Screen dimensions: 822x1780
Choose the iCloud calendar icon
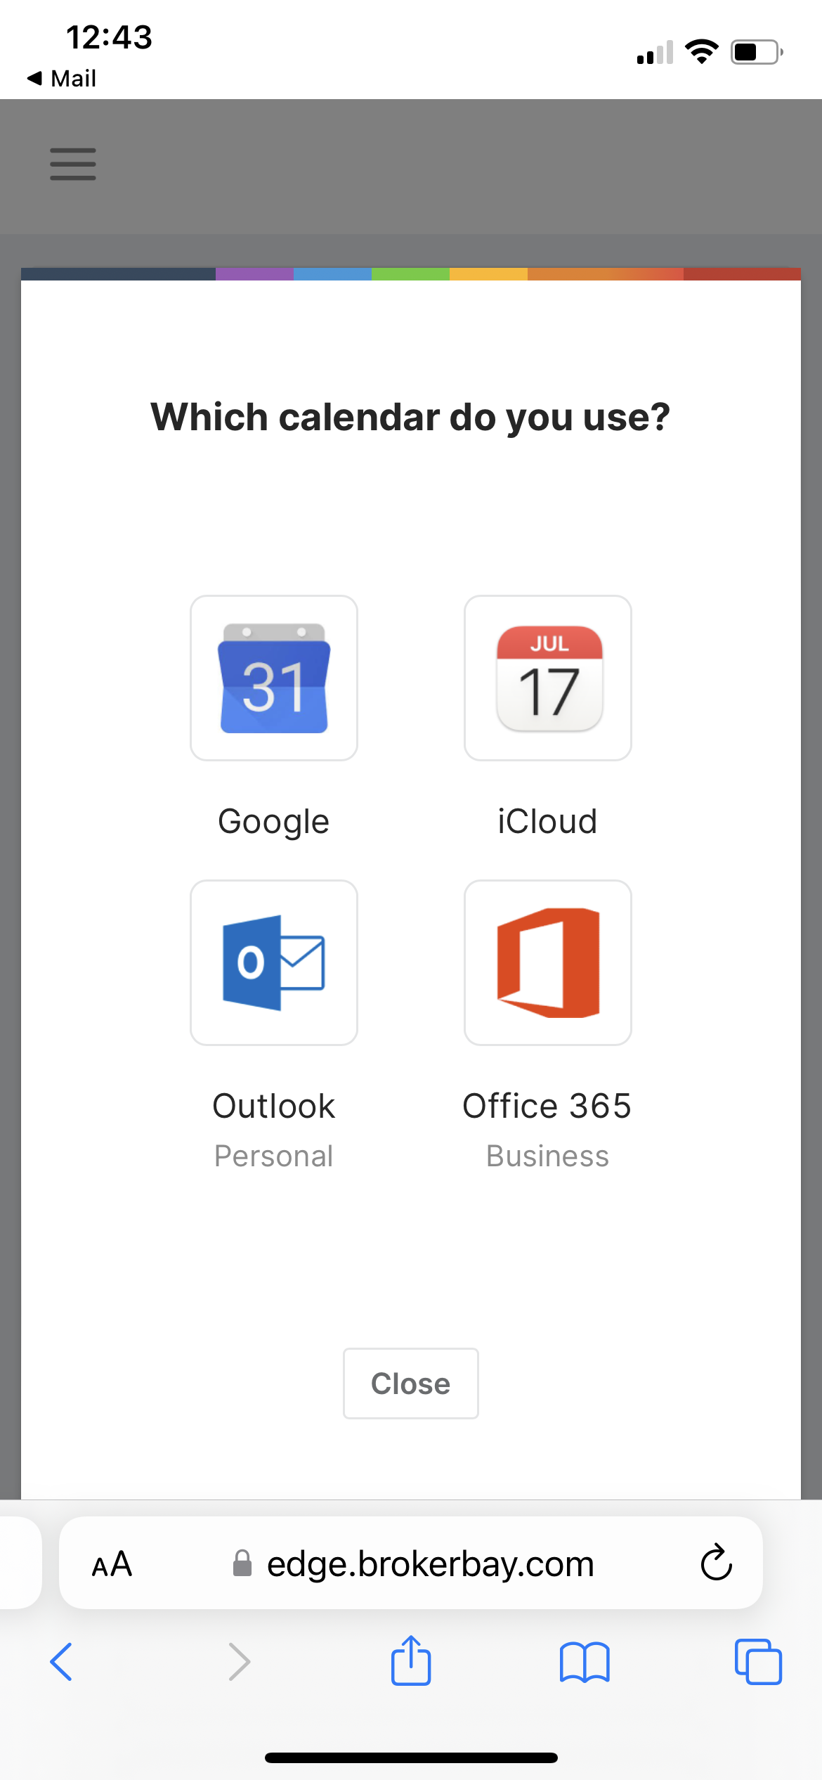(x=548, y=678)
